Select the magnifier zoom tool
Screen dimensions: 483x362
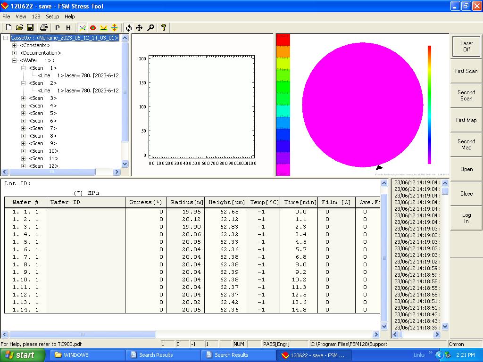(150, 28)
